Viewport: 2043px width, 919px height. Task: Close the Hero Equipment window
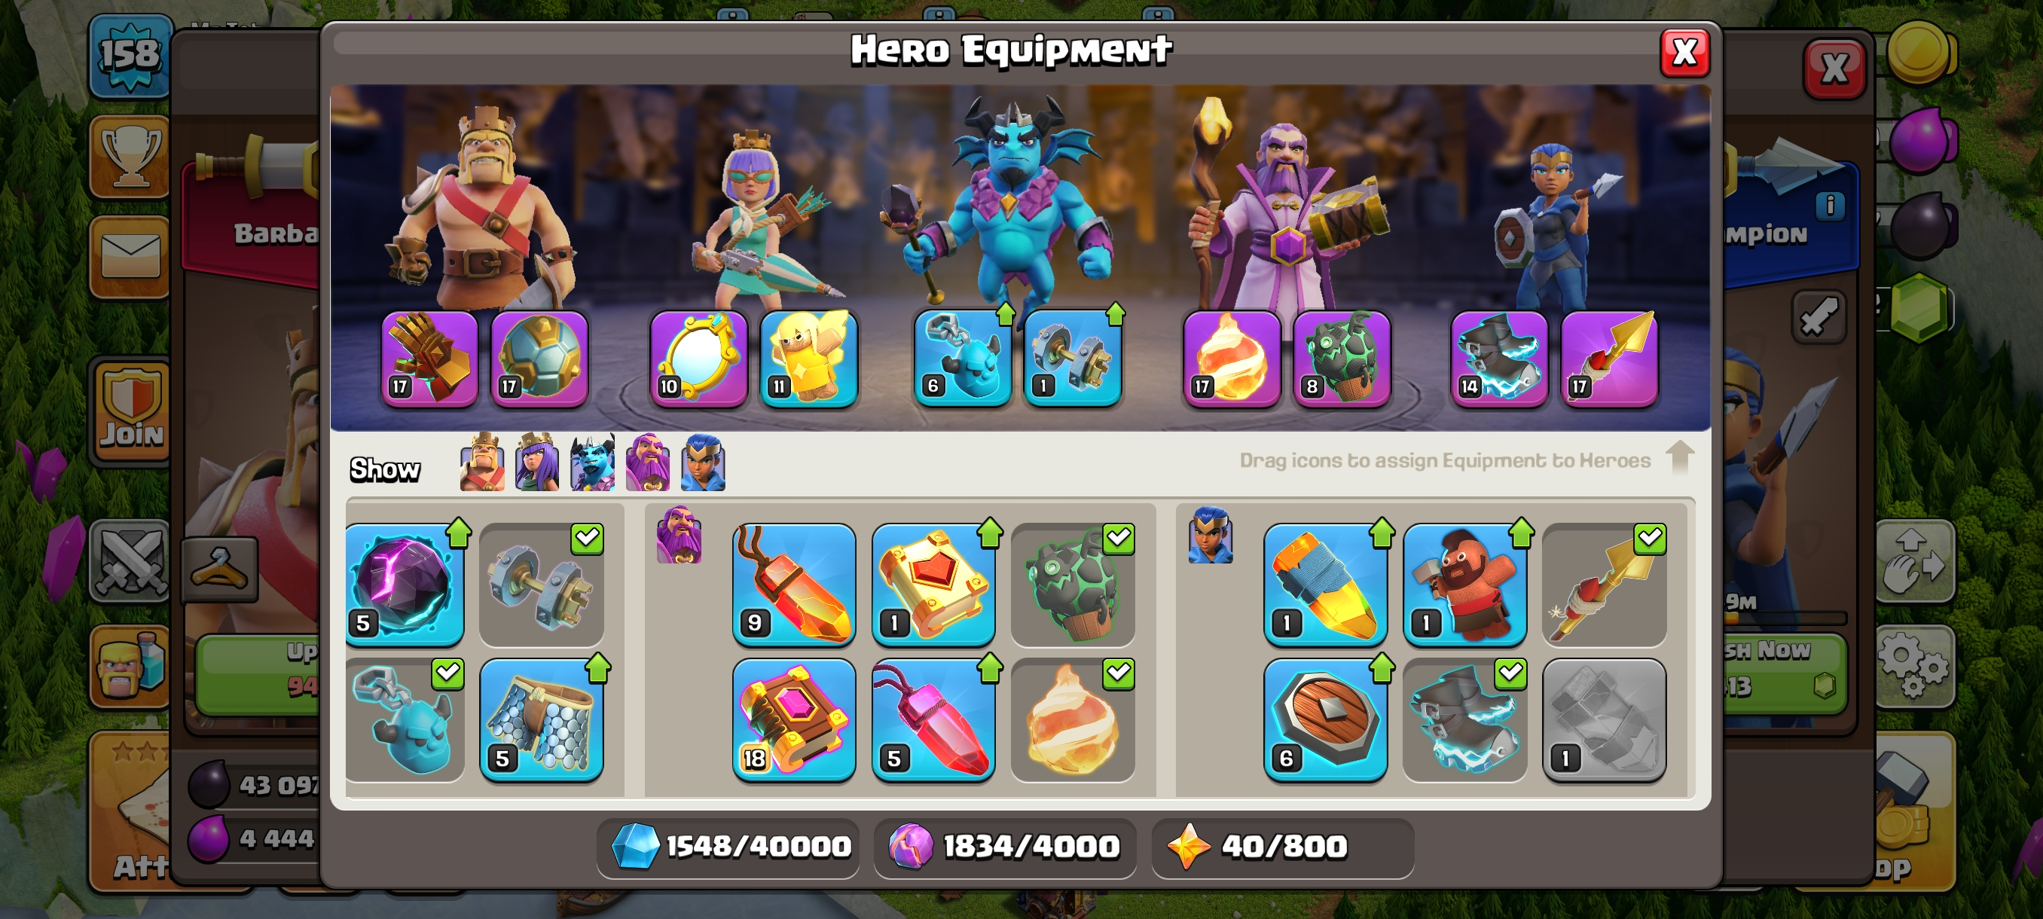(x=1684, y=53)
